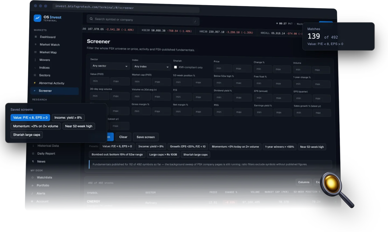Image resolution: width=388 pixels, height=232 pixels.
Task: Go to Portfolio in My Desk
Action: click(43, 185)
